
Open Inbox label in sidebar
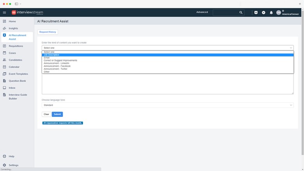coord(12,88)
